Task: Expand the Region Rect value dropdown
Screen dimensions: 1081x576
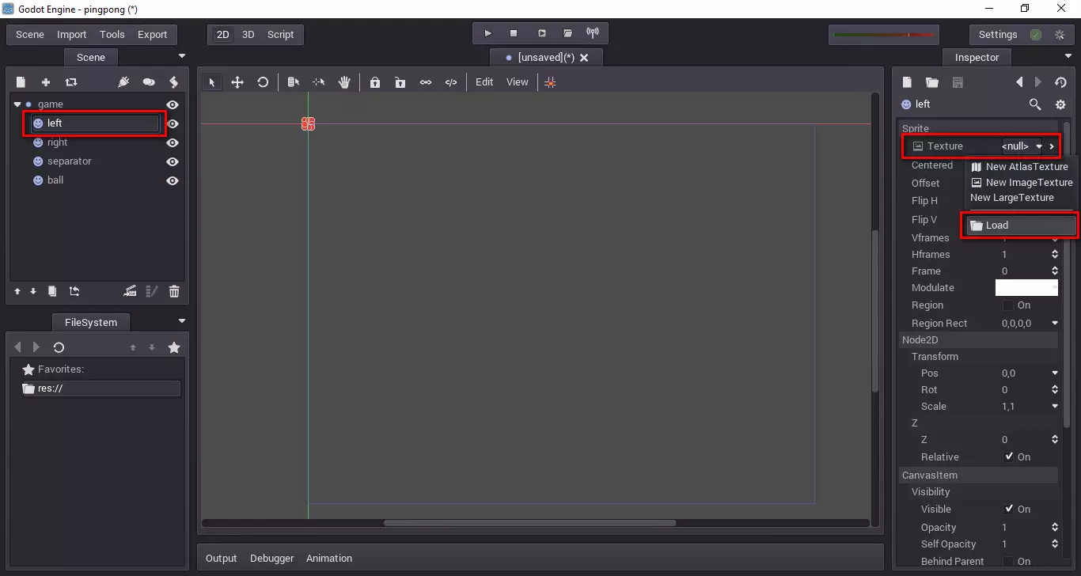Action: click(1054, 324)
